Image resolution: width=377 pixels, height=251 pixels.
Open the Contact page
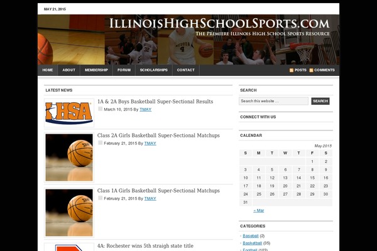coord(186,70)
